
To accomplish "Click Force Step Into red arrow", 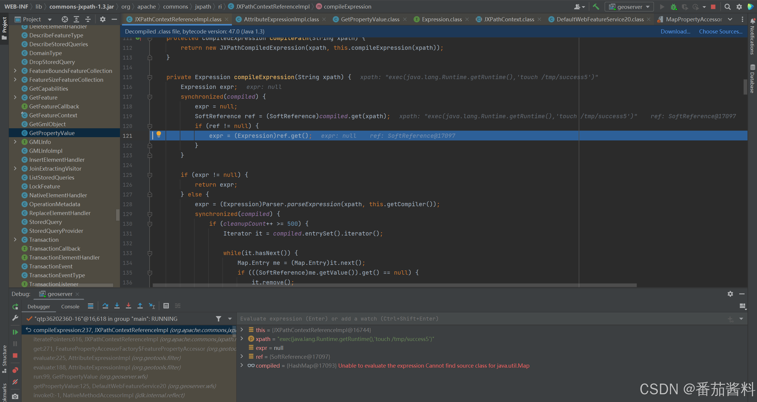I will click(x=129, y=306).
